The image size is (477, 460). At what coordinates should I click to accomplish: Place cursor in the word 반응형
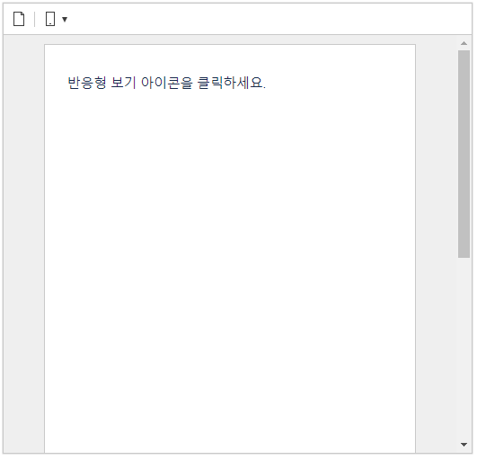click(87, 83)
